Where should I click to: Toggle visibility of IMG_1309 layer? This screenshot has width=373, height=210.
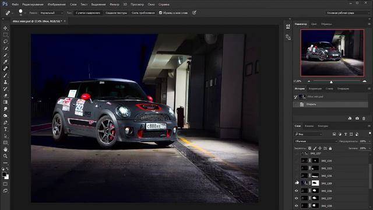click(297, 183)
